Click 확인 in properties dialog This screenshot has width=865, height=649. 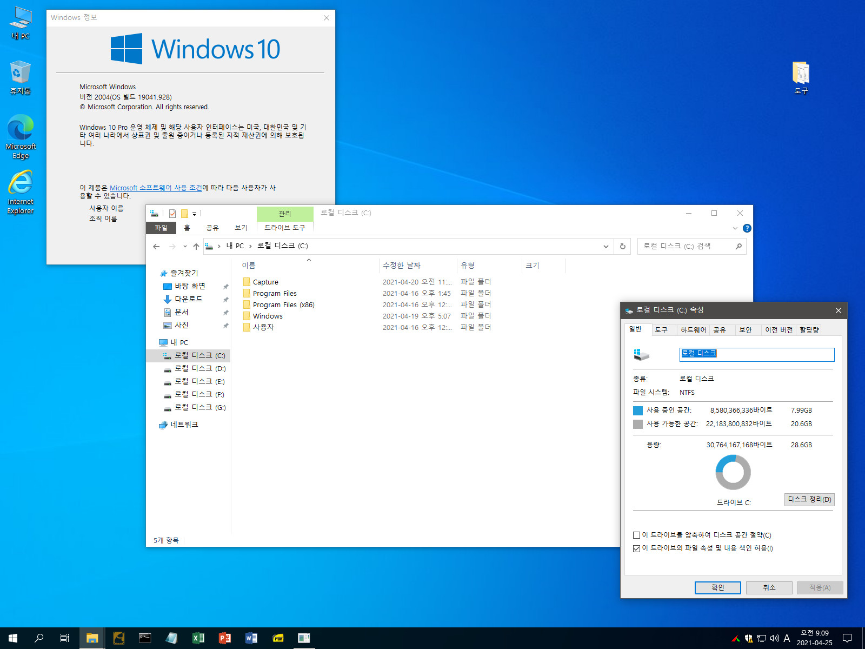coord(717,587)
